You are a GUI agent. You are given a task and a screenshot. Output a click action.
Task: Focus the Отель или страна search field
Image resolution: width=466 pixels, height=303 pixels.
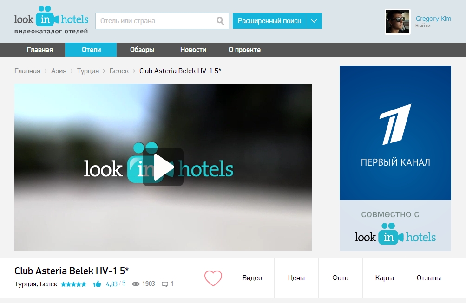click(x=162, y=21)
